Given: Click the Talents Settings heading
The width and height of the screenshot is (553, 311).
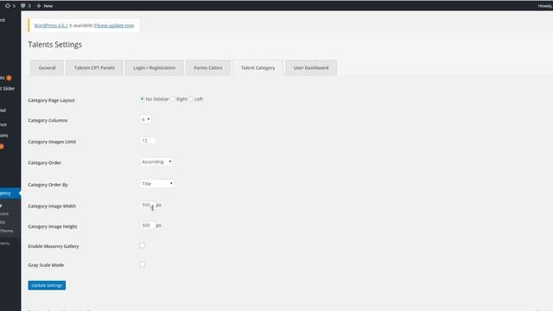Looking at the screenshot, I should click(x=55, y=44).
